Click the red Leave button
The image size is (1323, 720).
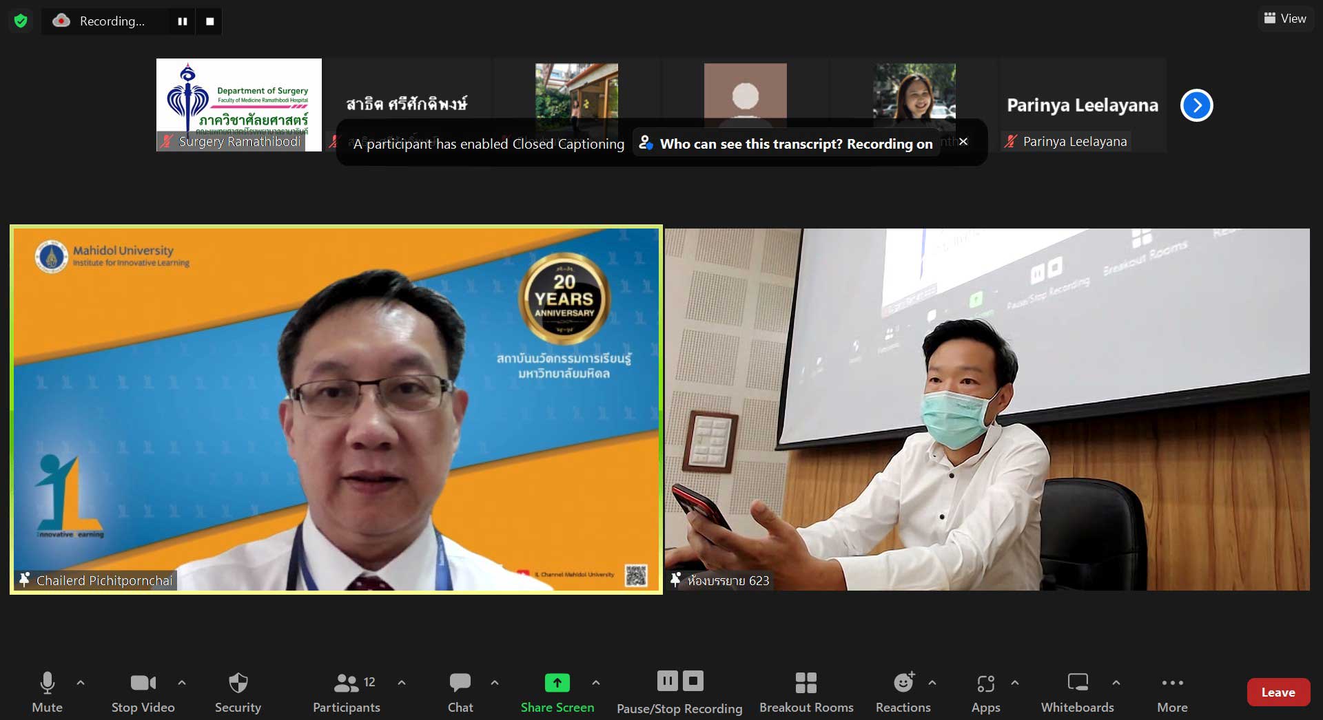pos(1278,692)
